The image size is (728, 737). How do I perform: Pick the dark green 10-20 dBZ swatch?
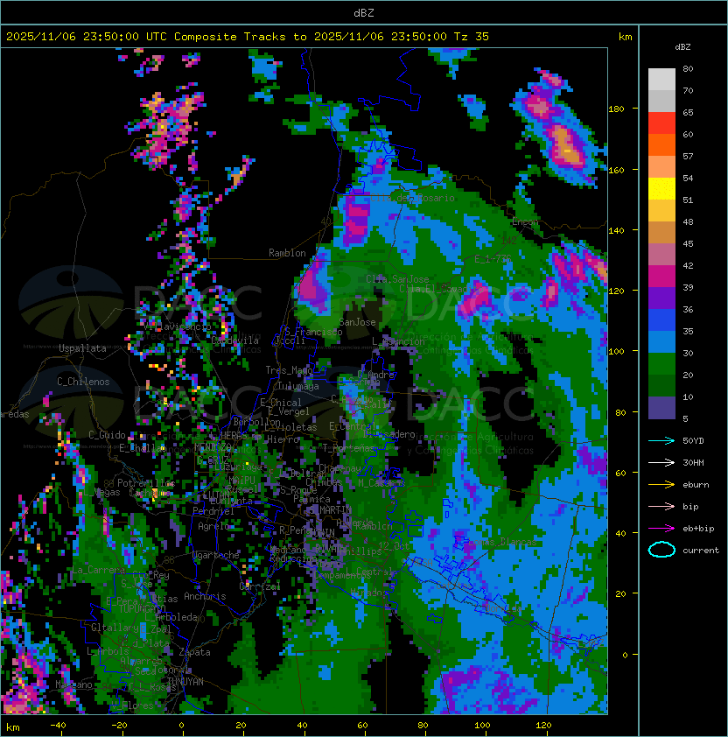click(x=661, y=386)
